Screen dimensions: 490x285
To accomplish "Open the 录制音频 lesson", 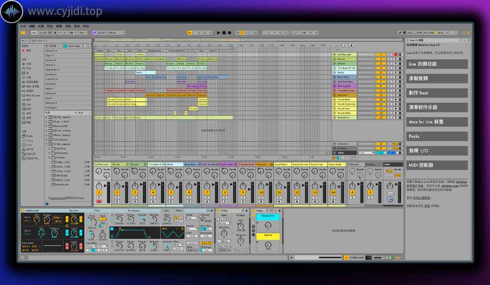I will tap(437, 79).
